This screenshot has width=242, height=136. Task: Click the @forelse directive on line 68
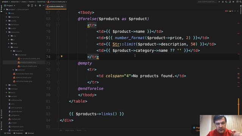[87, 19]
